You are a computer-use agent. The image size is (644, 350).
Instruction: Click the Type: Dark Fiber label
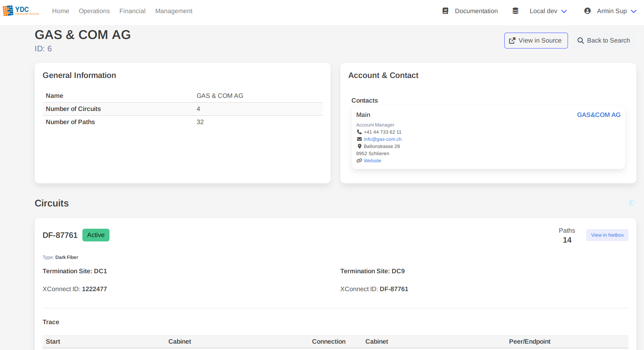tap(60, 257)
